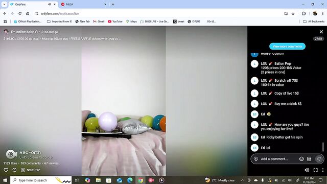Open the emoji picker in the comment box
The image size is (327, 184).
point(301,159)
